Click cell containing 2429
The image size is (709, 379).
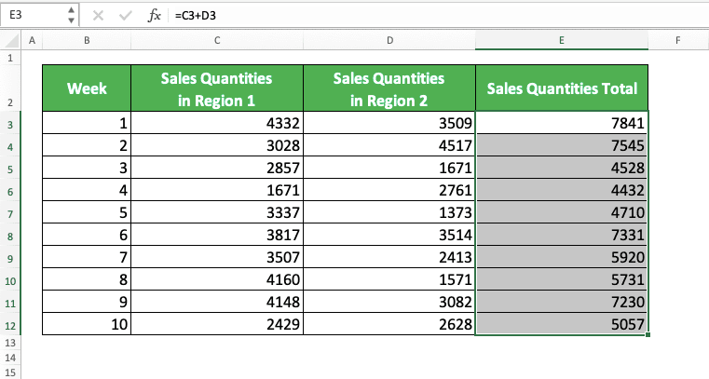coord(217,324)
